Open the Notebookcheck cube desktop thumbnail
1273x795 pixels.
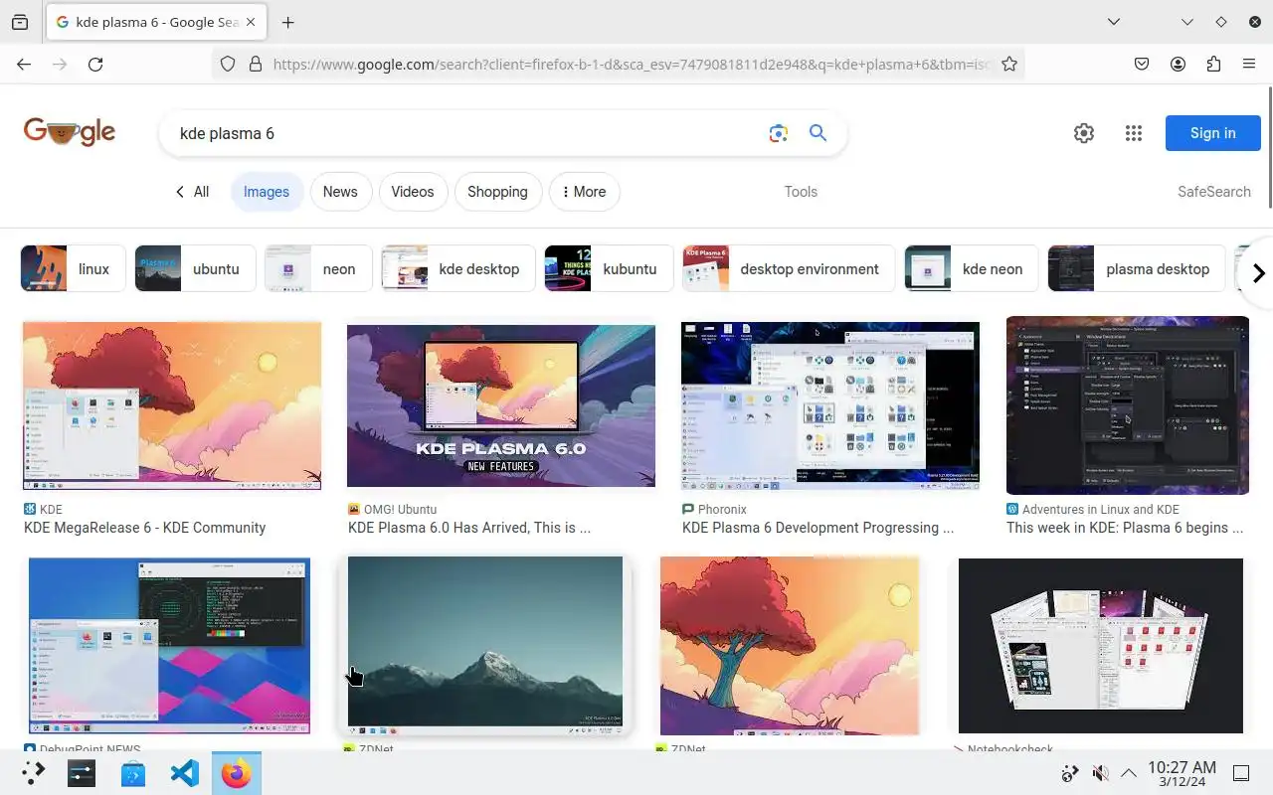click(1101, 645)
